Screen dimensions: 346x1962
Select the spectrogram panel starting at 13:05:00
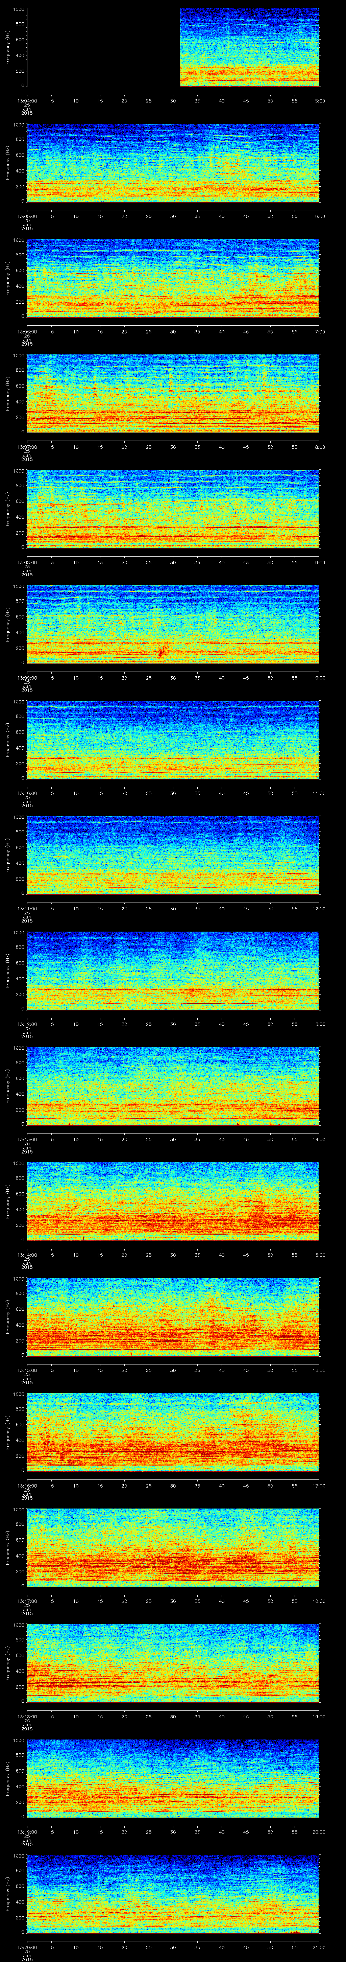point(173,163)
